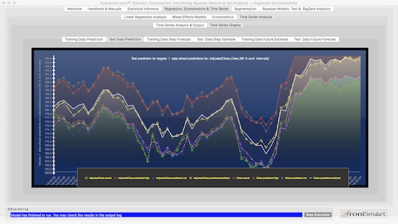View Test Data Future Forecast tab
Screen dimensions: 398x224
coord(315,39)
